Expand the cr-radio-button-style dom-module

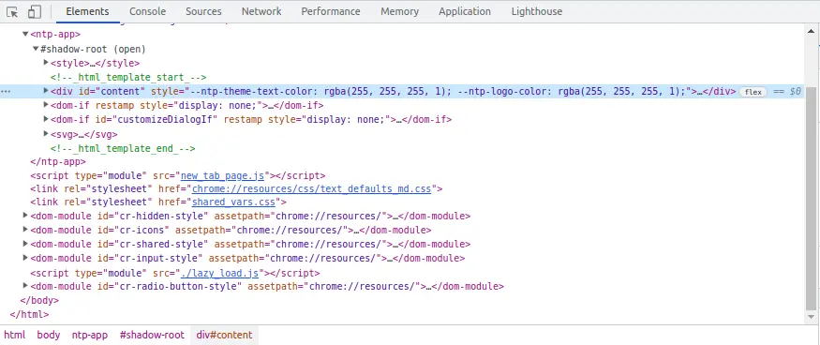click(25, 286)
